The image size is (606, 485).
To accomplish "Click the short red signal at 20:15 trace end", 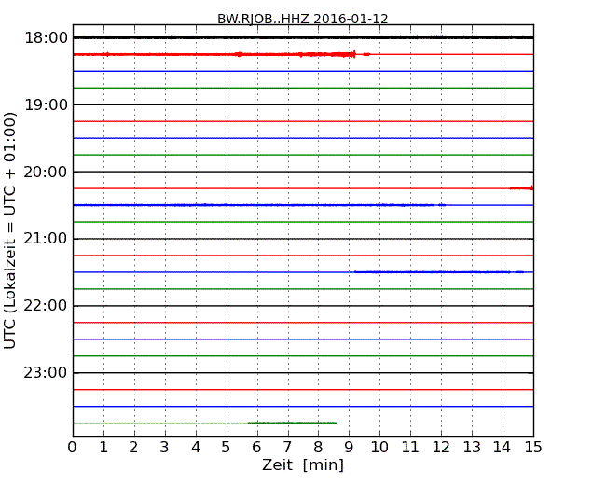I will 521,188.
